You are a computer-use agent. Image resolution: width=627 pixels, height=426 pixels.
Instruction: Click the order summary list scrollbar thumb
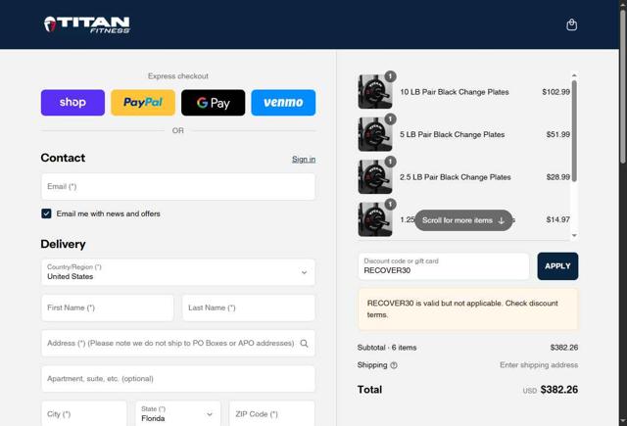click(574, 130)
